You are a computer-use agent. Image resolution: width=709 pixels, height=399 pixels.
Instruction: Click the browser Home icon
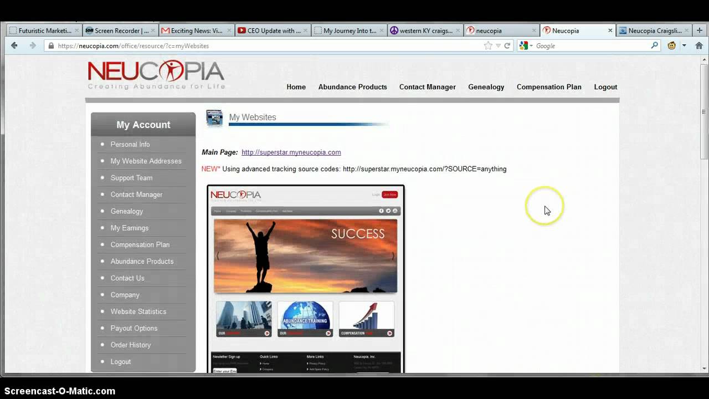tap(699, 45)
